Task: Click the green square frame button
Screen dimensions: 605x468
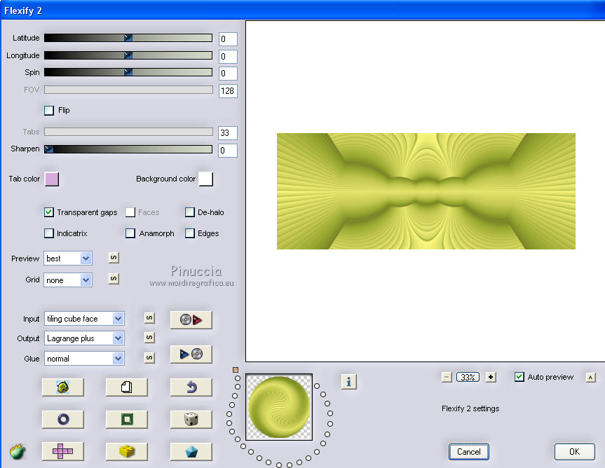Action: 127,419
